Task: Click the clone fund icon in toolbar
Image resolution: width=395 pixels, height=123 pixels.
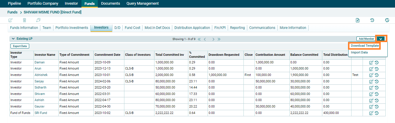Action: coord(38,20)
